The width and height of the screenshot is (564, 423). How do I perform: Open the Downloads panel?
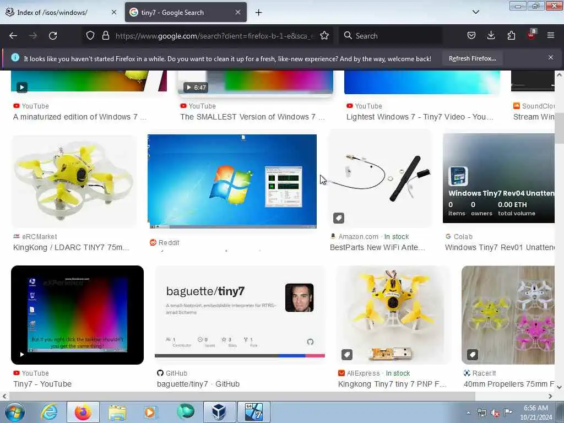pos(491,36)
